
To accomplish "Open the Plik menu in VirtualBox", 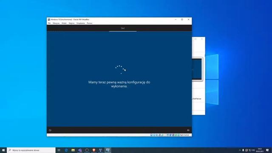I will [x=49, y=23].
